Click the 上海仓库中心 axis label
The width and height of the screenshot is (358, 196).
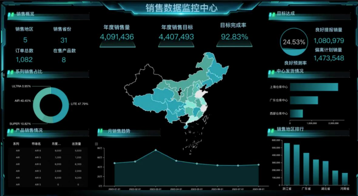[279, 87]
